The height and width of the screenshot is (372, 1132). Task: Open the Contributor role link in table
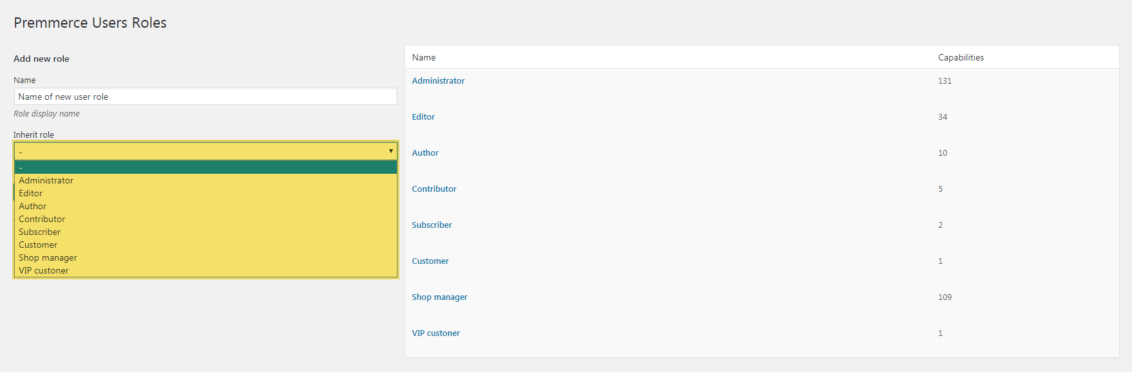click(x=434, y=189)
